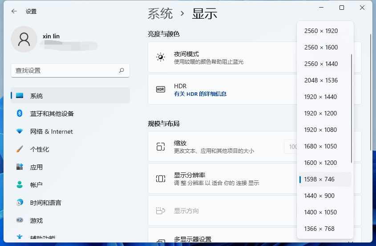Open 网络 & Internet settings
This screenshot has width=376, height=246.
pyautogui.click(x=70, y=131)
